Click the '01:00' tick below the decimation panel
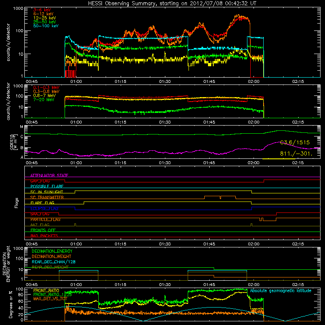Viewport: 325px width, 325px height. click(x=76, y=285)
